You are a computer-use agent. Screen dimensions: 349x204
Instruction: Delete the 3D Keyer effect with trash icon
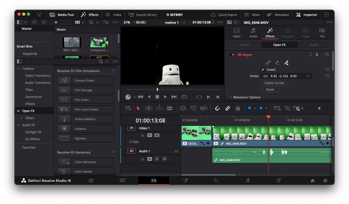317,55
